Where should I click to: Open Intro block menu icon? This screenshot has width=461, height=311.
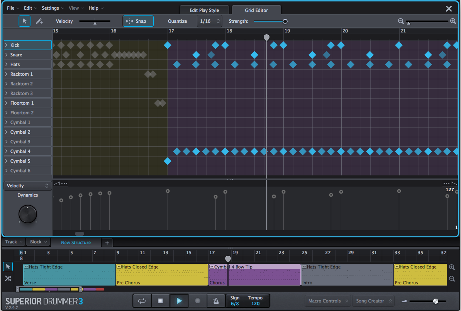click(x=304, y=267)
